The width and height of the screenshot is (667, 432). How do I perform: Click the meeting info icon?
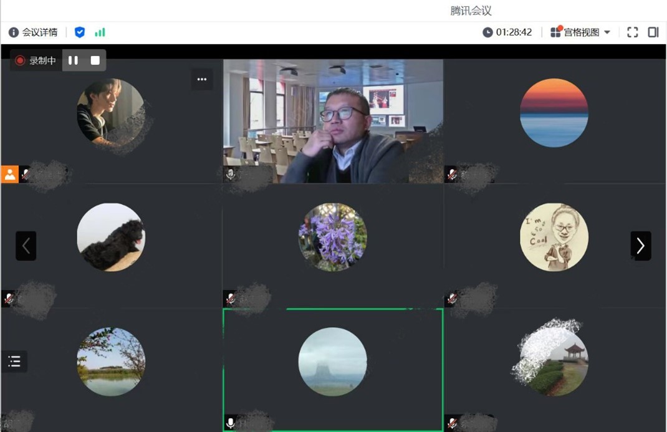14,32
